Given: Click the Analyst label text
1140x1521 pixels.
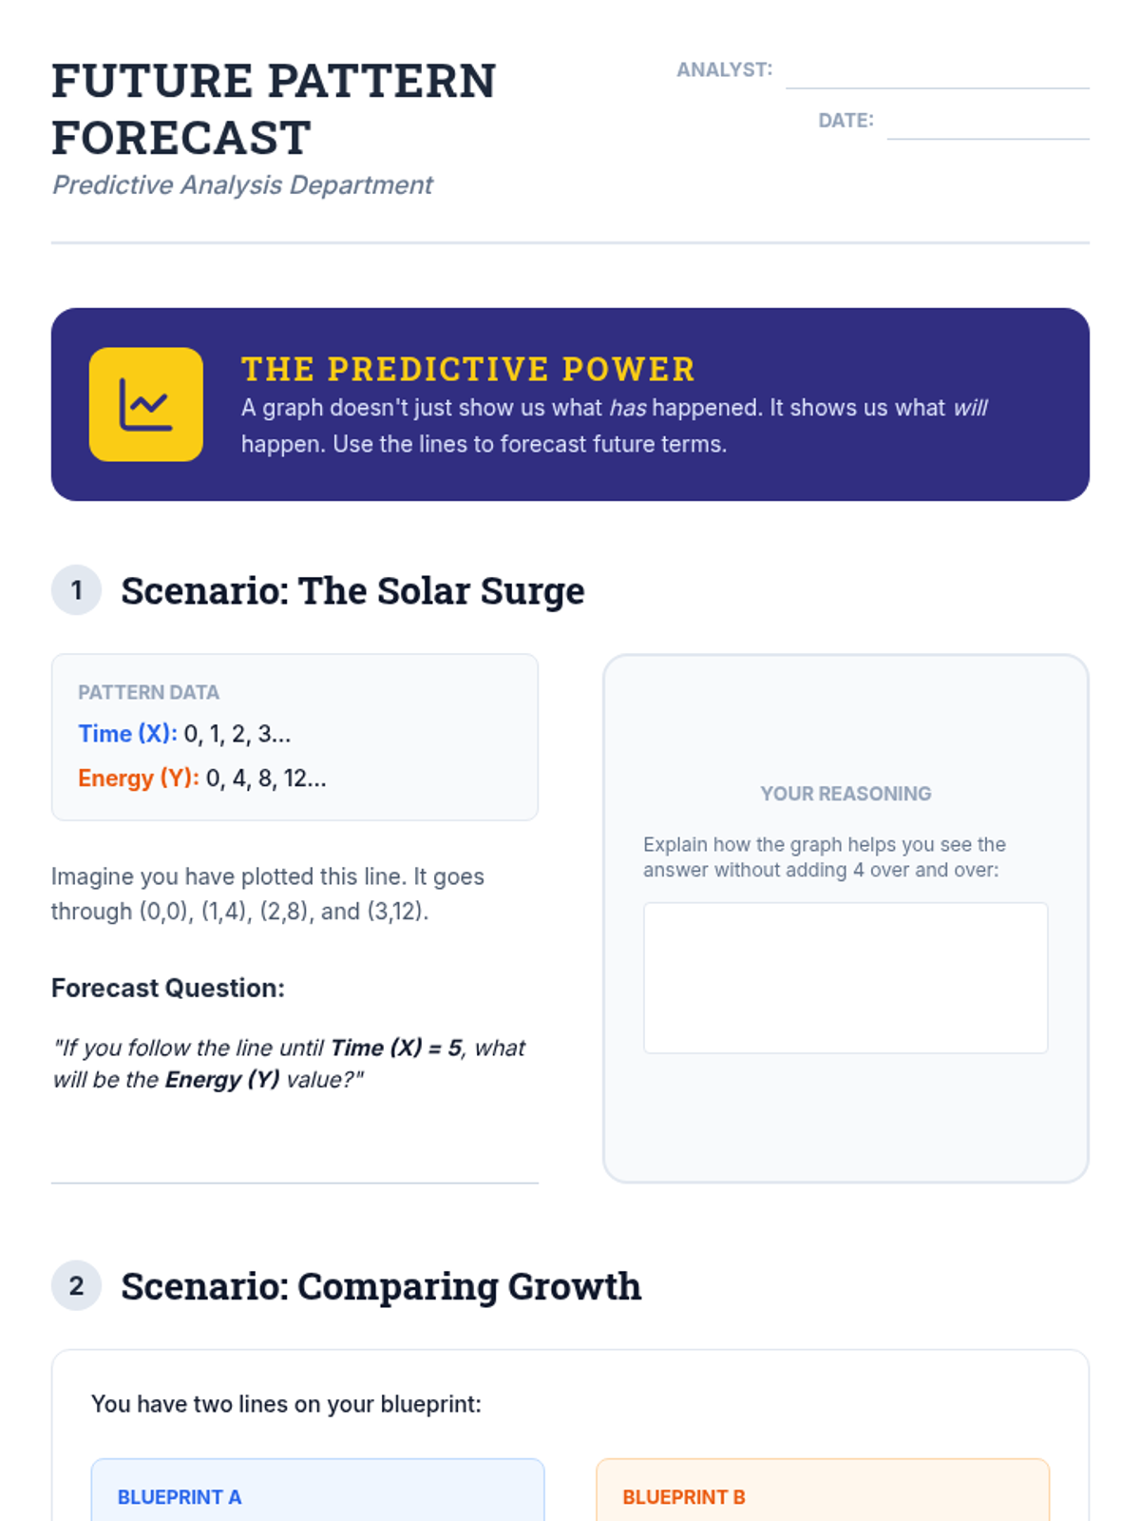Looking at the screenshot, I should pos(724,69).
